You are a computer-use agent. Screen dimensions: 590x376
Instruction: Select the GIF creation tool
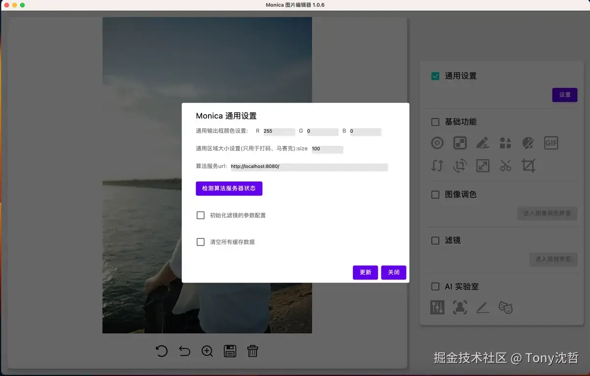pos(551,143)
